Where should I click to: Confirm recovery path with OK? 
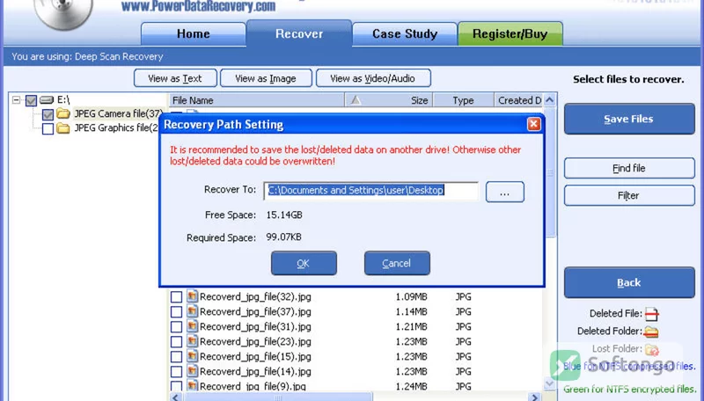pos(304,263)
